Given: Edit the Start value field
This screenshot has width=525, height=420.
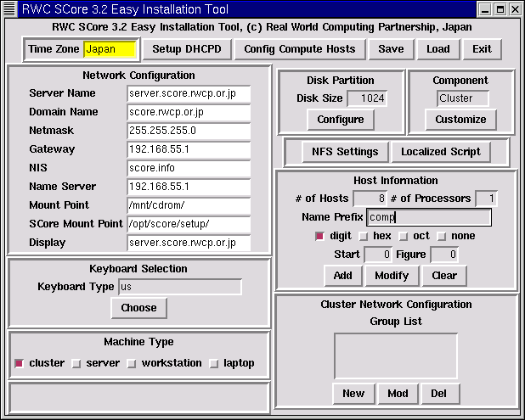Looking at the screenshot, I should point(378,255).
